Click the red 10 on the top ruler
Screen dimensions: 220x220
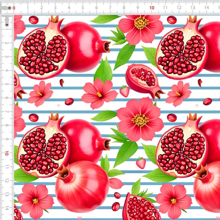pyautogui.click(x=152, y=8)
